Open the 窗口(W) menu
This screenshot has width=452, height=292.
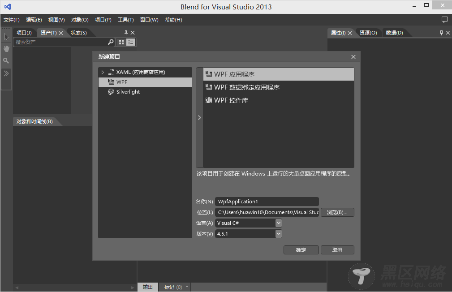[149, 20]
